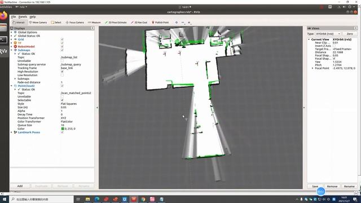361x203 pixels.
Task: Click the Add display button
Action: tap(20, 186)
